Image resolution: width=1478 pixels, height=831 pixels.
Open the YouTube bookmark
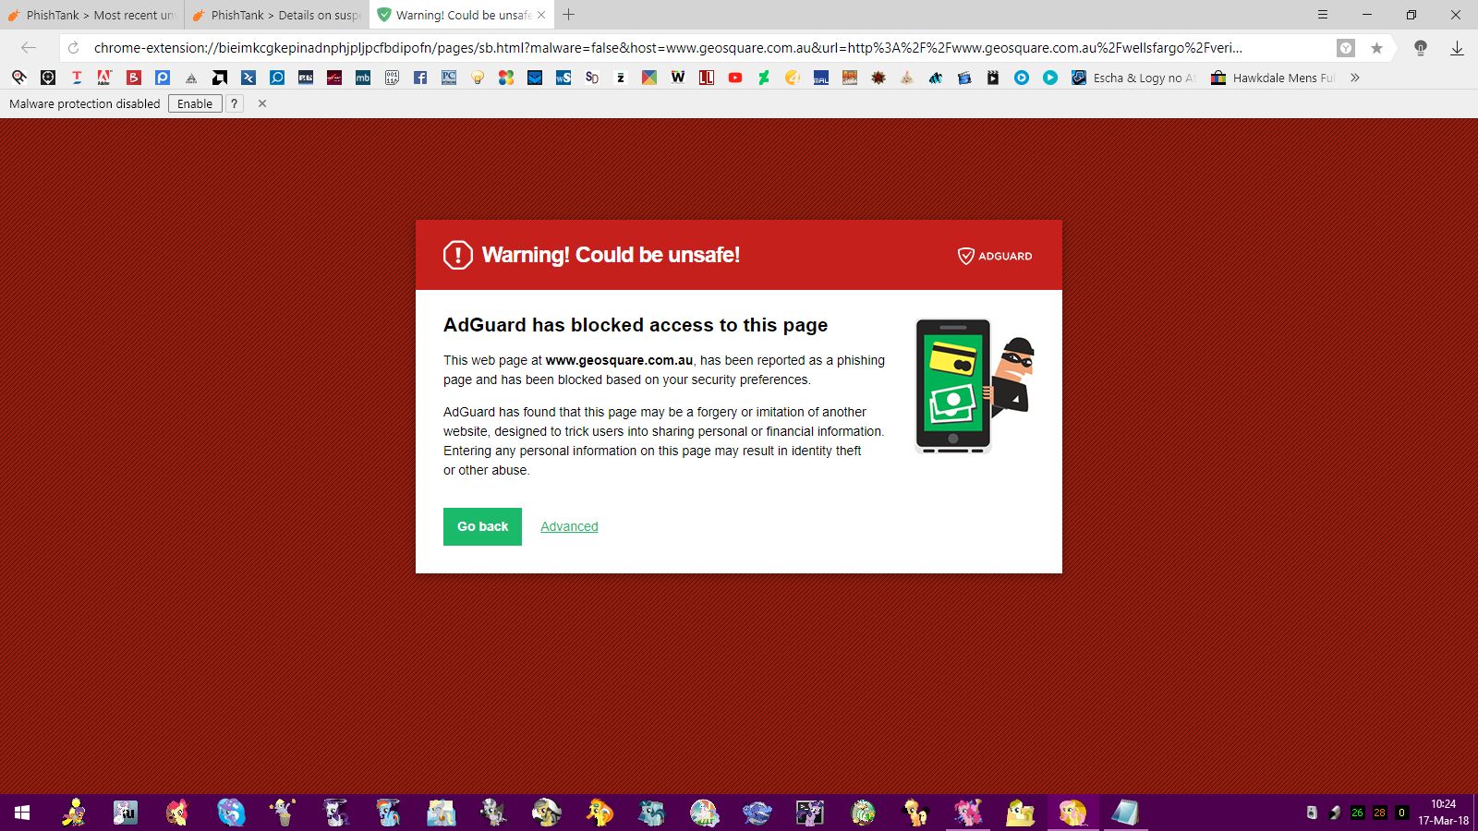735,78
